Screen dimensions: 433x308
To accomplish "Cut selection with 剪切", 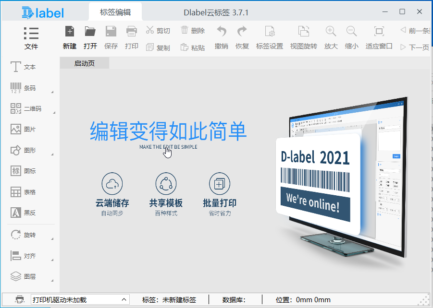I will coord(158,30).
